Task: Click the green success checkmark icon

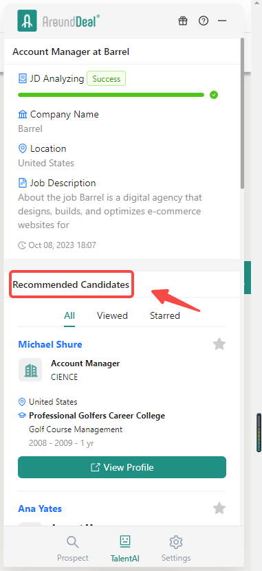Action: click(214, 95)
